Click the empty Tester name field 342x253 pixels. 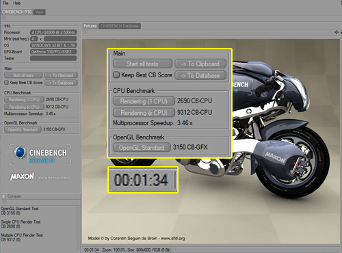tap(53, 58)
